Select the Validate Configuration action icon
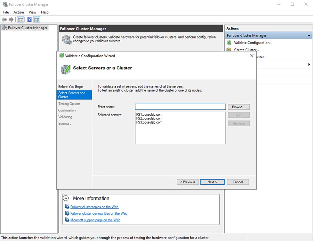 tap(229, 42)
